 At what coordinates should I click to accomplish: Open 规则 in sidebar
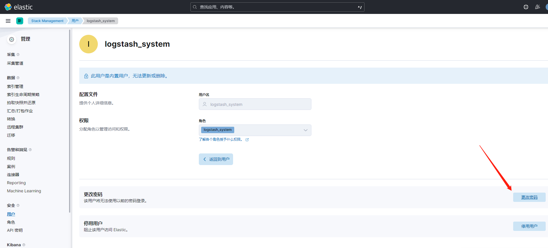(11, 158)
